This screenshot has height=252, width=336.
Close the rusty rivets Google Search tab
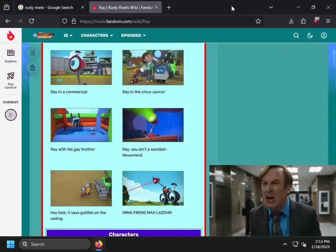click(x=83, y=7)
